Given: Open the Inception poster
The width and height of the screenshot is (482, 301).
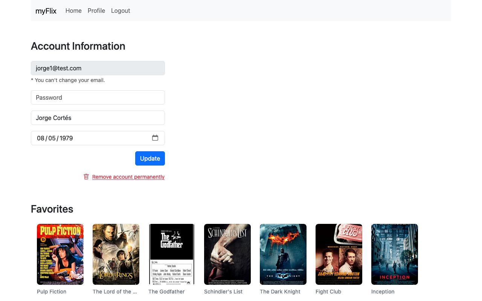Looking at the screenshot, I should 395,254.
